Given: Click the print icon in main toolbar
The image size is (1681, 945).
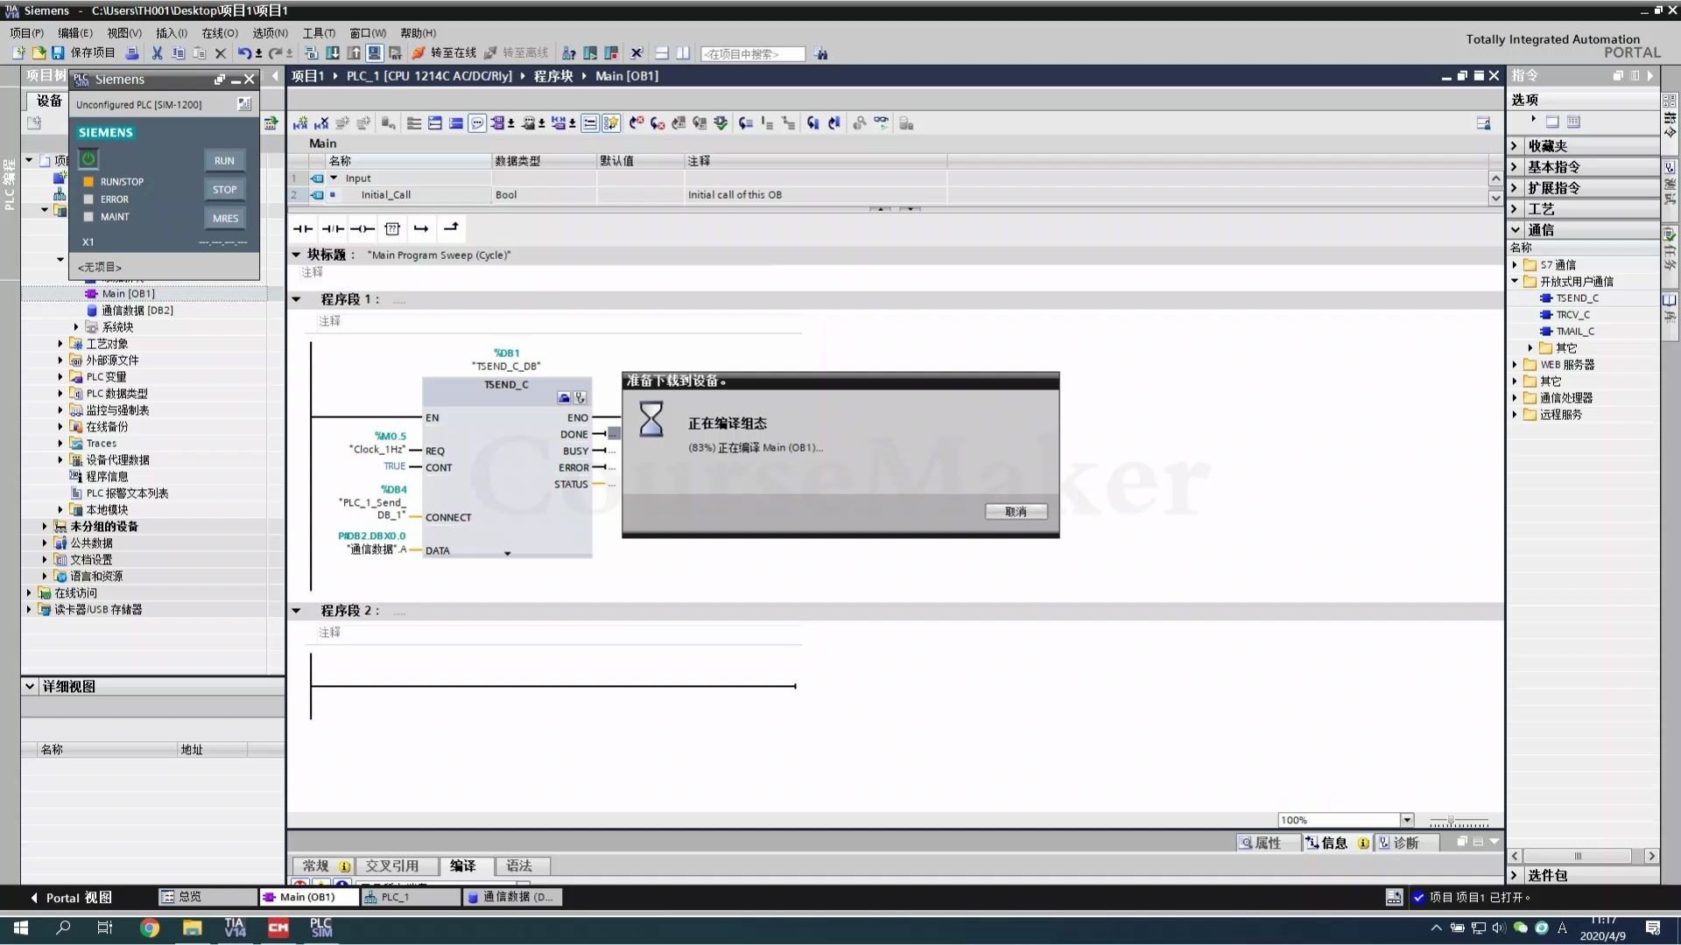Looking at the screenshot, I should [131, 53].
